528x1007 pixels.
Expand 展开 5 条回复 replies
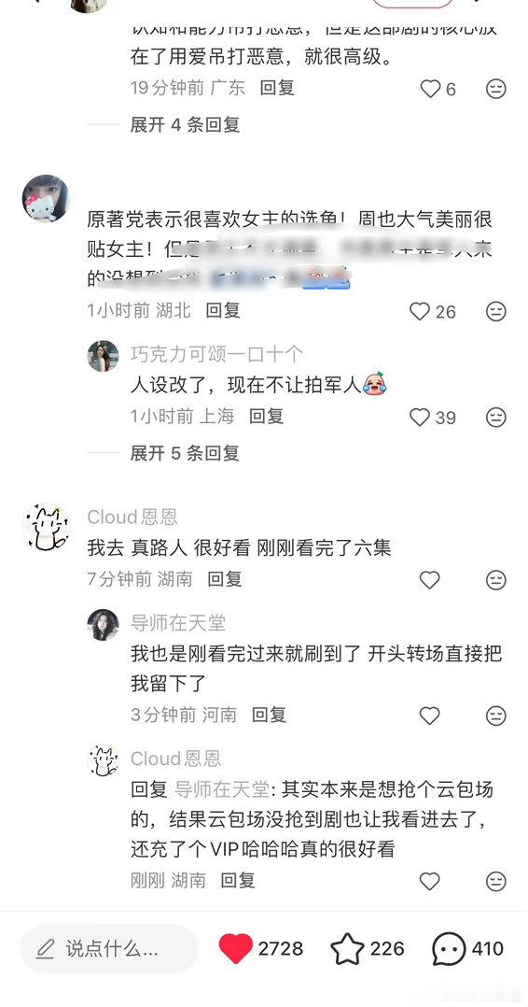[x=185, y=453]
